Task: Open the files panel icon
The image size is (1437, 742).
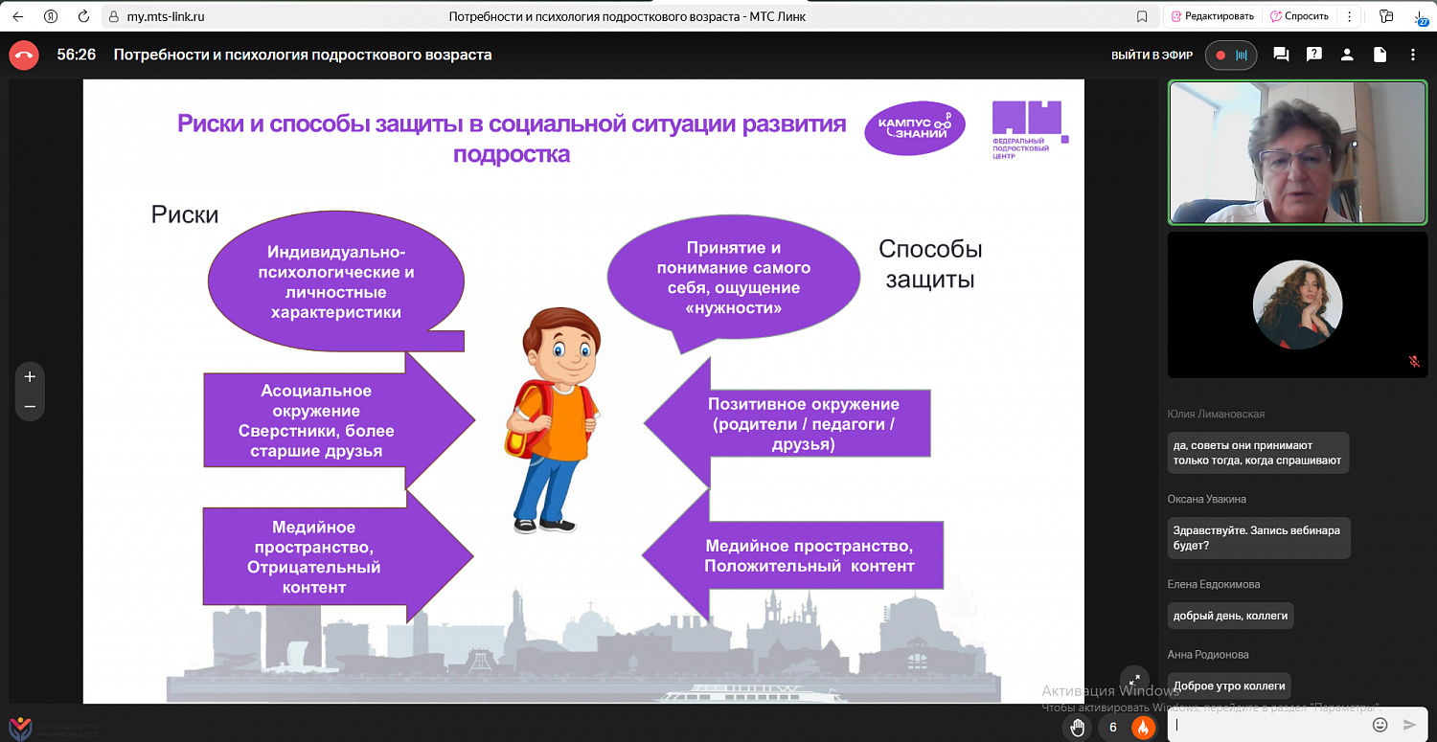Action: 1380,55
